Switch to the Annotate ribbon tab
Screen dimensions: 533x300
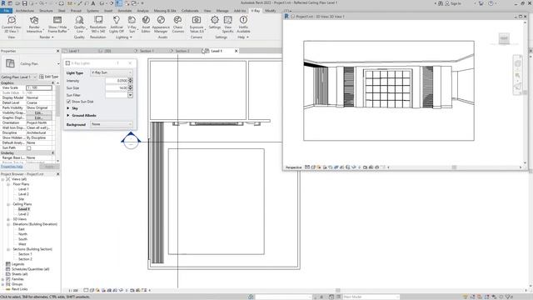point(124,11)
